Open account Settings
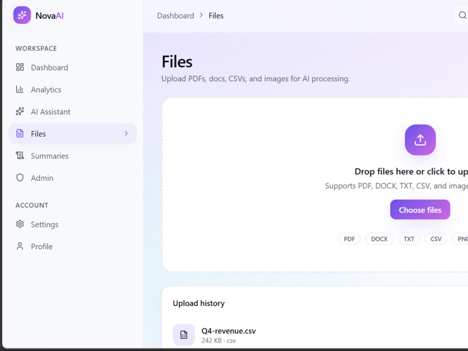Viewport: 468px width, 351px height. point(73,225)
